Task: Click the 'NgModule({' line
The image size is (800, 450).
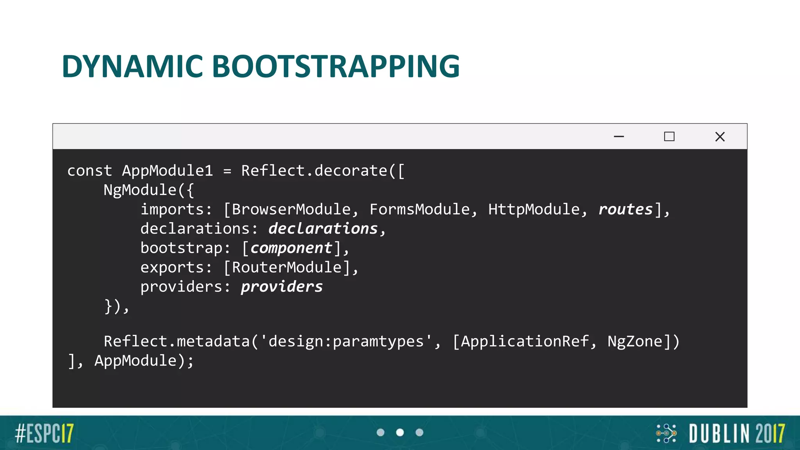Action: coord(149,190)
